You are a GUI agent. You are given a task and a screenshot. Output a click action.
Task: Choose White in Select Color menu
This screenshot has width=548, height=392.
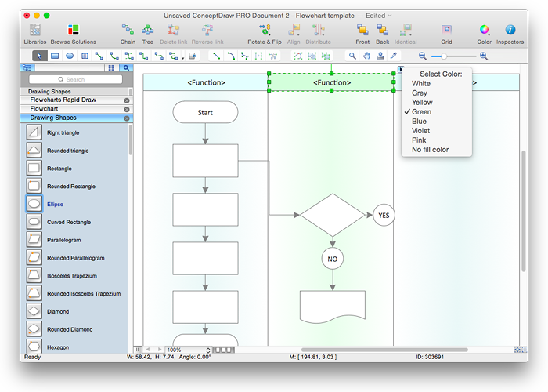437,83
